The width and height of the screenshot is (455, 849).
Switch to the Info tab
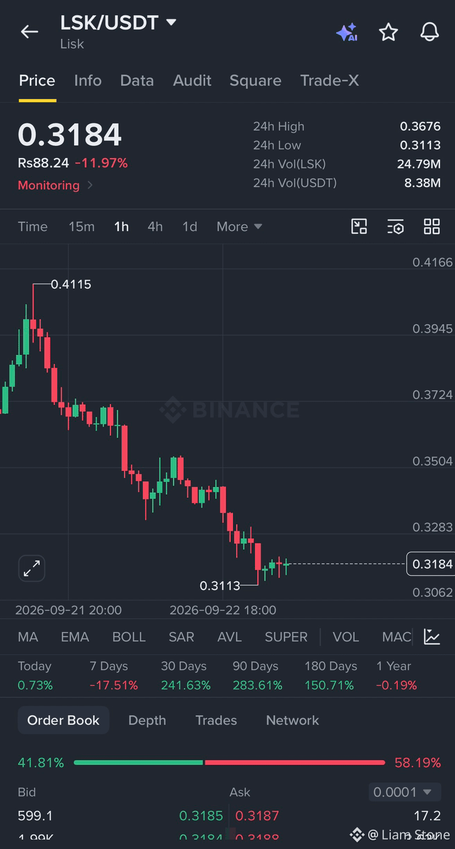[x=88, y=80]
